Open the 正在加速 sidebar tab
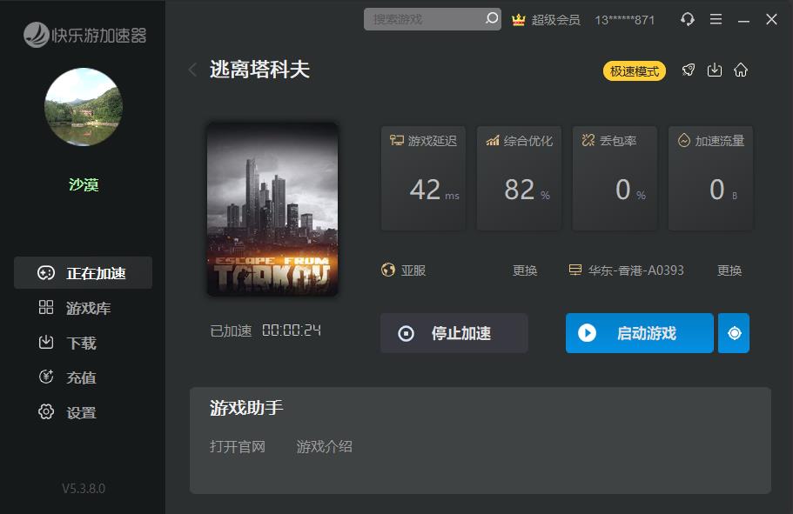793x514 pixels. [x=83, y=273]
